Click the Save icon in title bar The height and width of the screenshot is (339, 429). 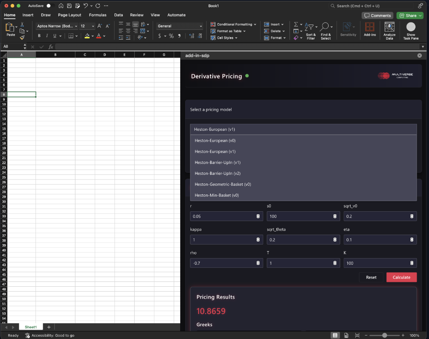(x=69, y=6)
